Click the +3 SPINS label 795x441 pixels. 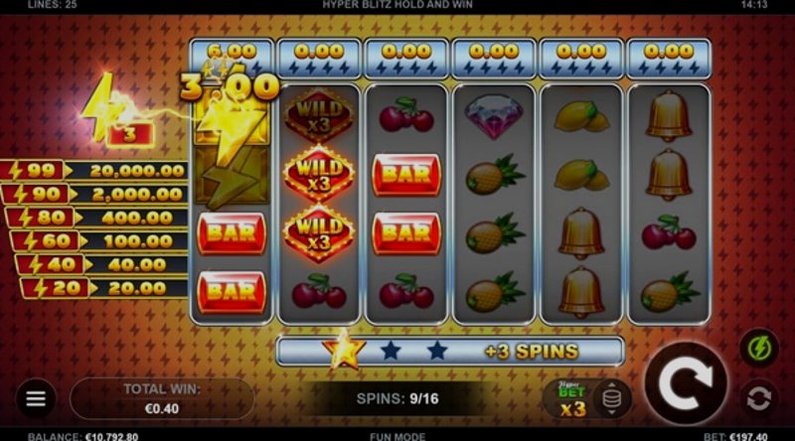coord(532,352)
